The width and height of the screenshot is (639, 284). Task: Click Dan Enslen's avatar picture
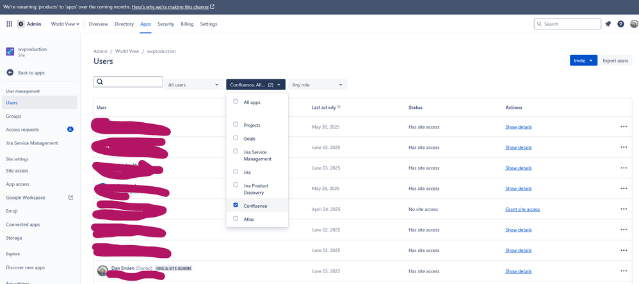coord(102,271)
